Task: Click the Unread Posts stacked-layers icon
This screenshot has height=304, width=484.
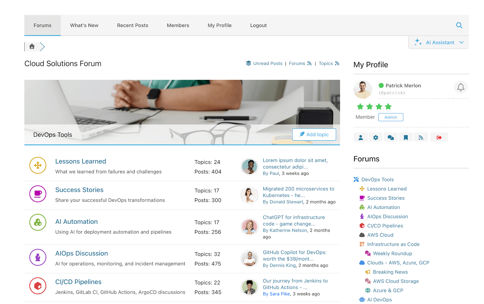Action: coord(248,63)
